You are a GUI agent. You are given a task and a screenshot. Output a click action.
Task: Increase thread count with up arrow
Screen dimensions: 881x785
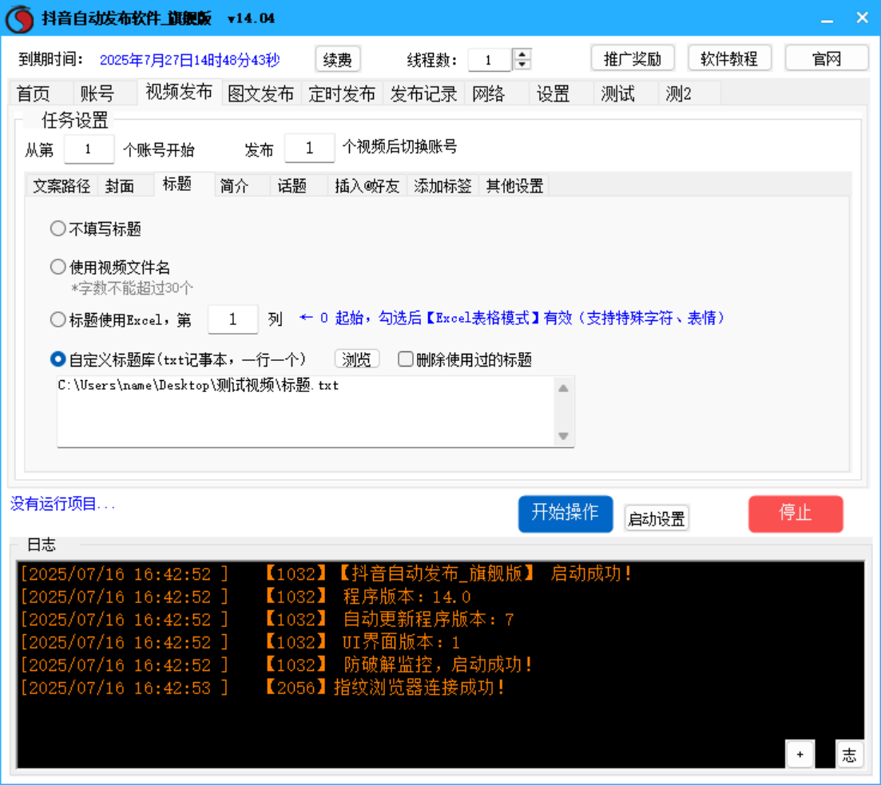[522, 54]
